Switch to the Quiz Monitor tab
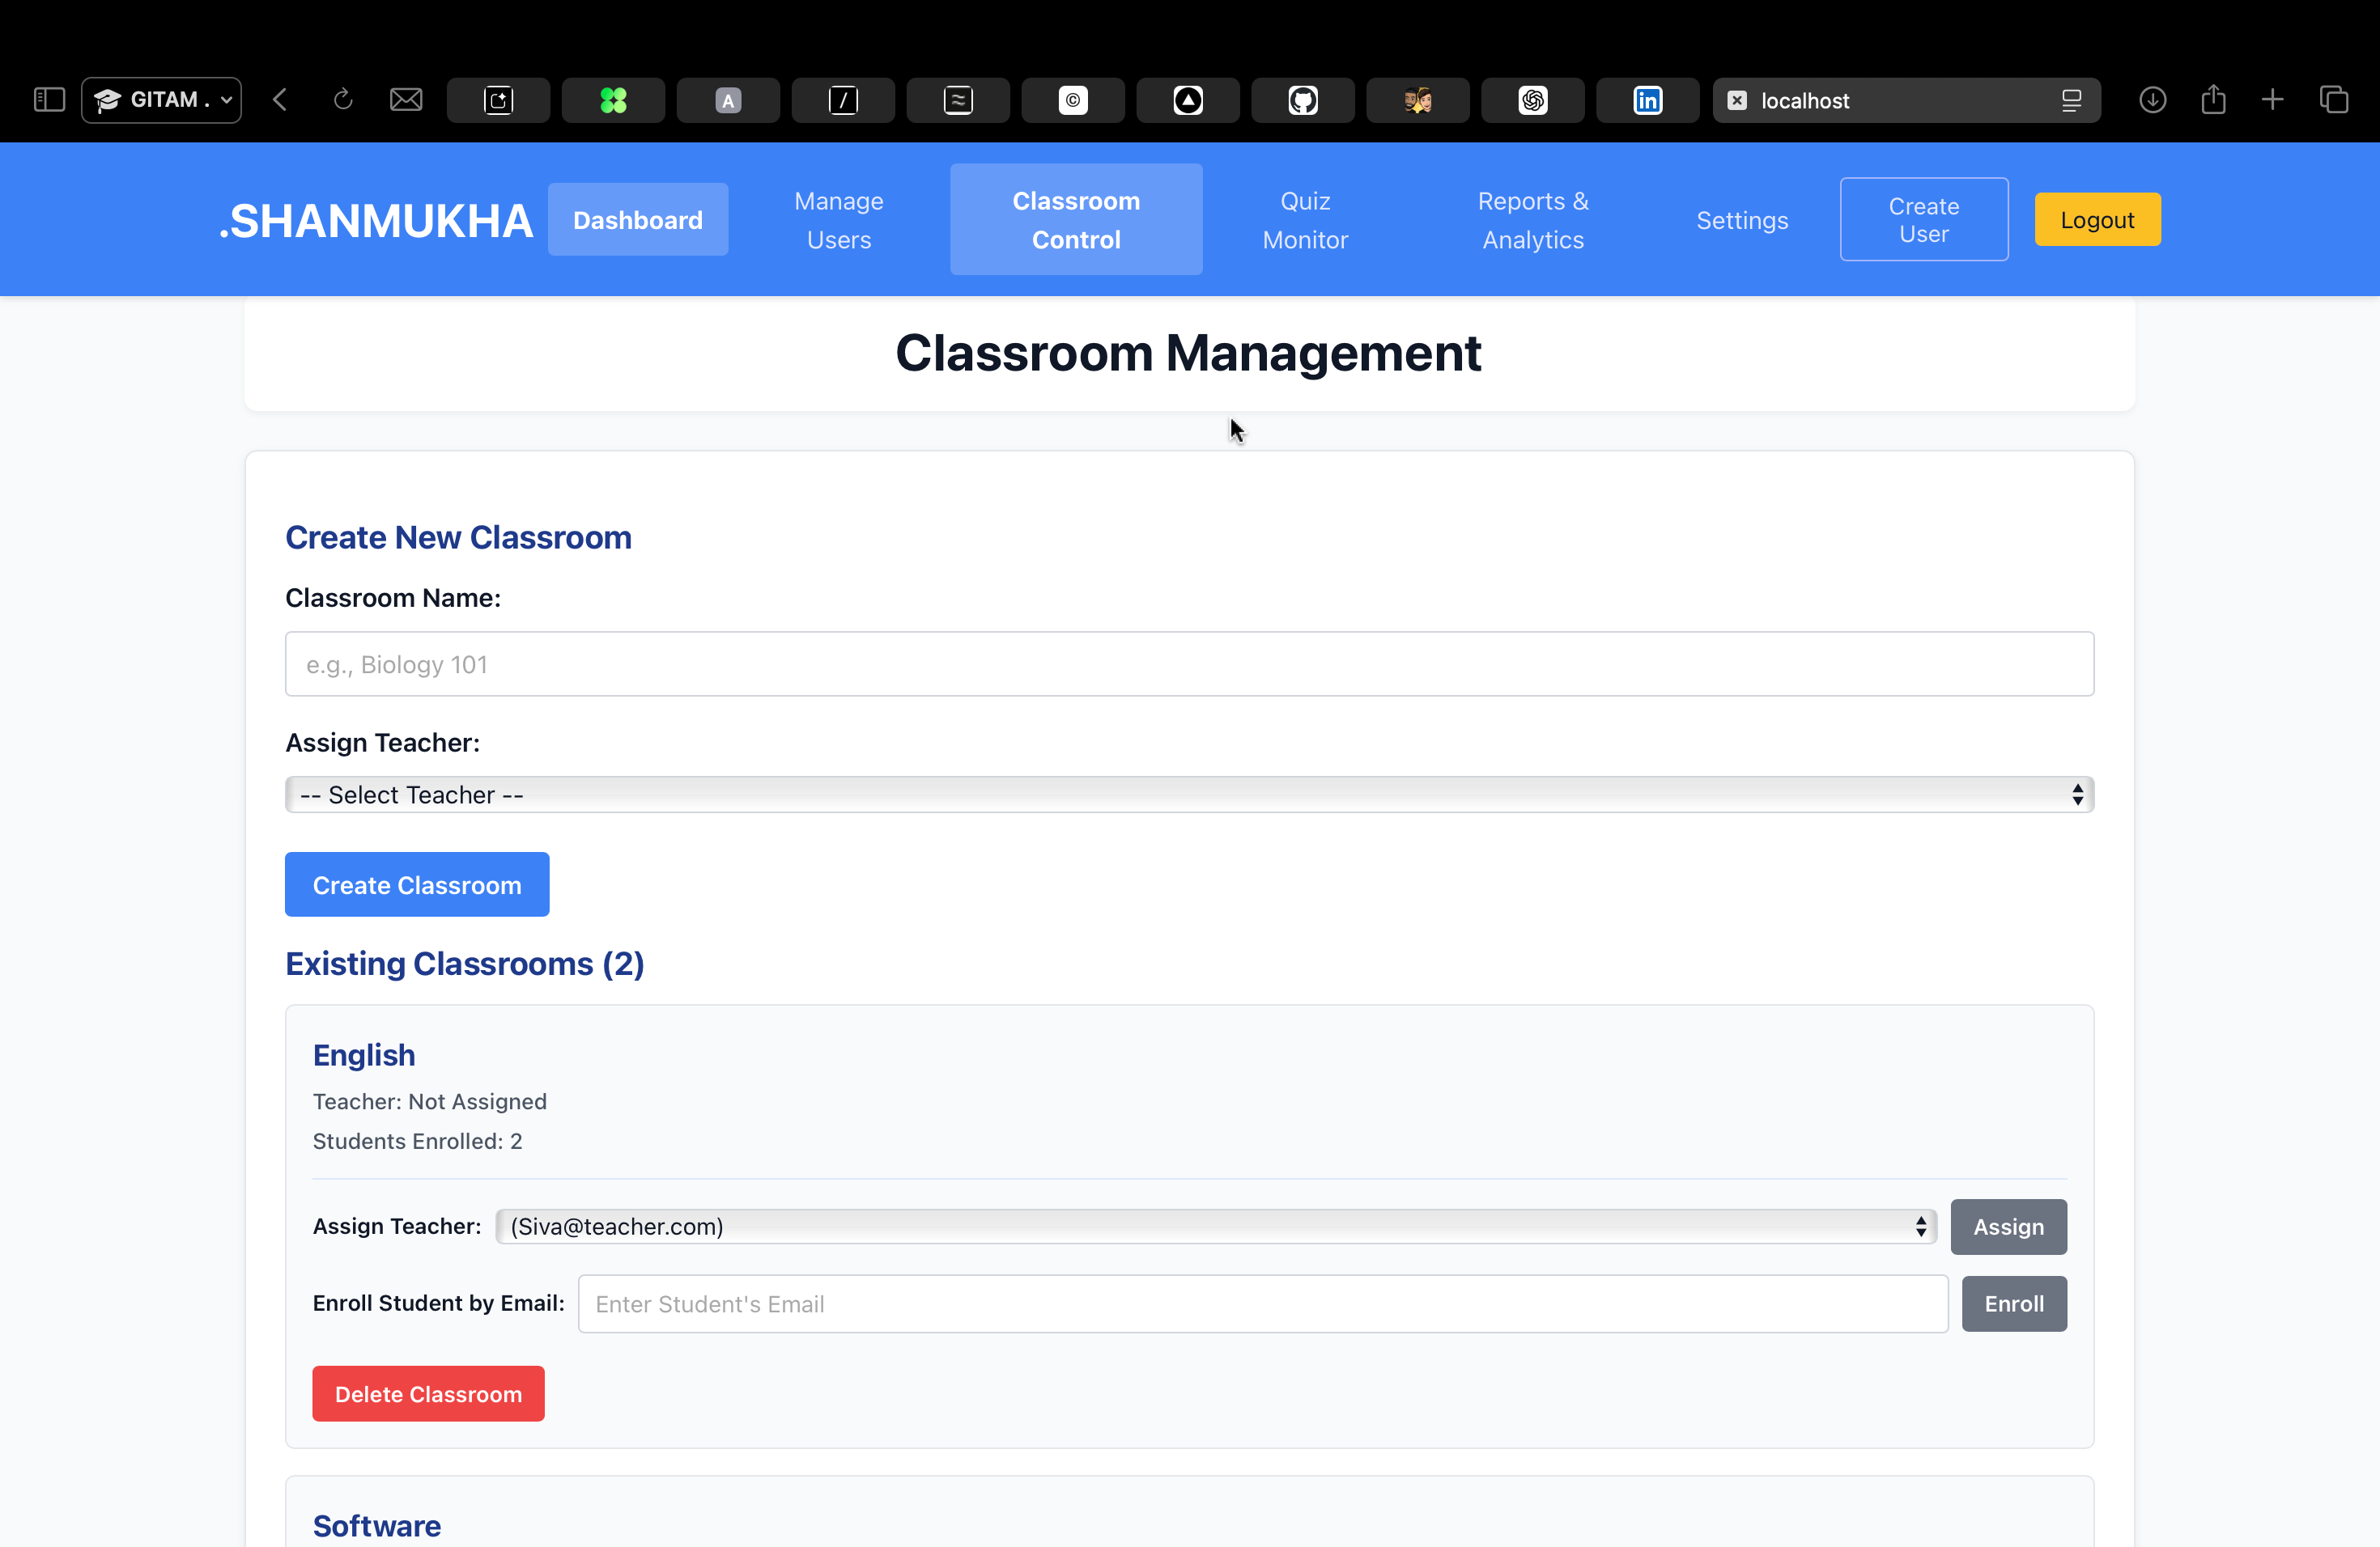 point(1304,218)
